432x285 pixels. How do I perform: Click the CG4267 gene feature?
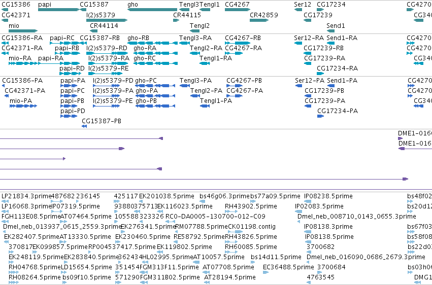point(238,10)
